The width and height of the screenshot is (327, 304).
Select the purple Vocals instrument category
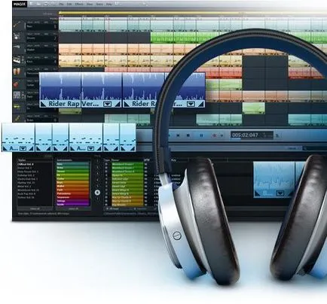coord(73,205)
